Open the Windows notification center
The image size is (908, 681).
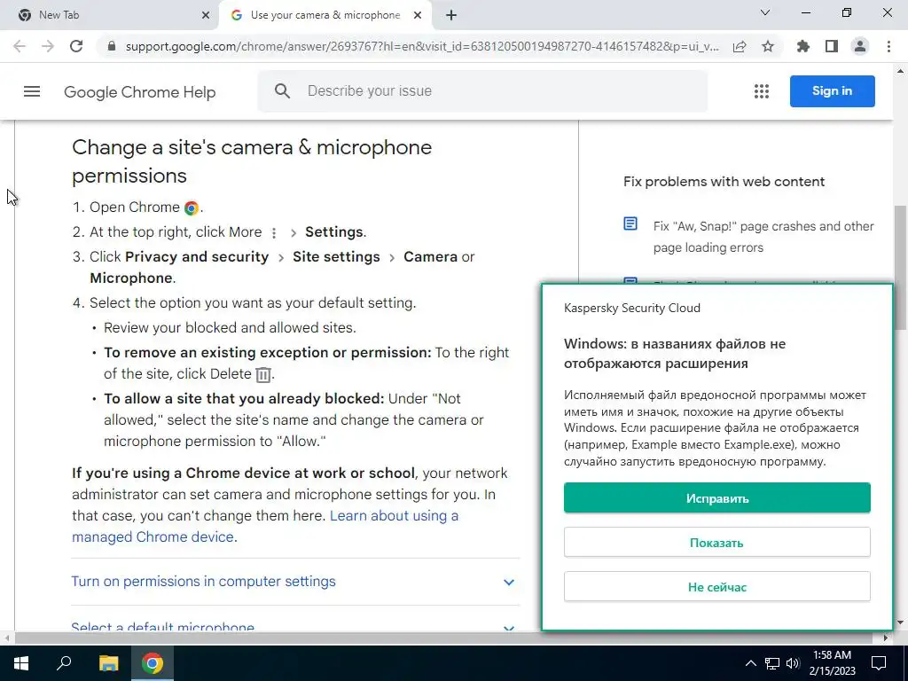coord(879,663)
